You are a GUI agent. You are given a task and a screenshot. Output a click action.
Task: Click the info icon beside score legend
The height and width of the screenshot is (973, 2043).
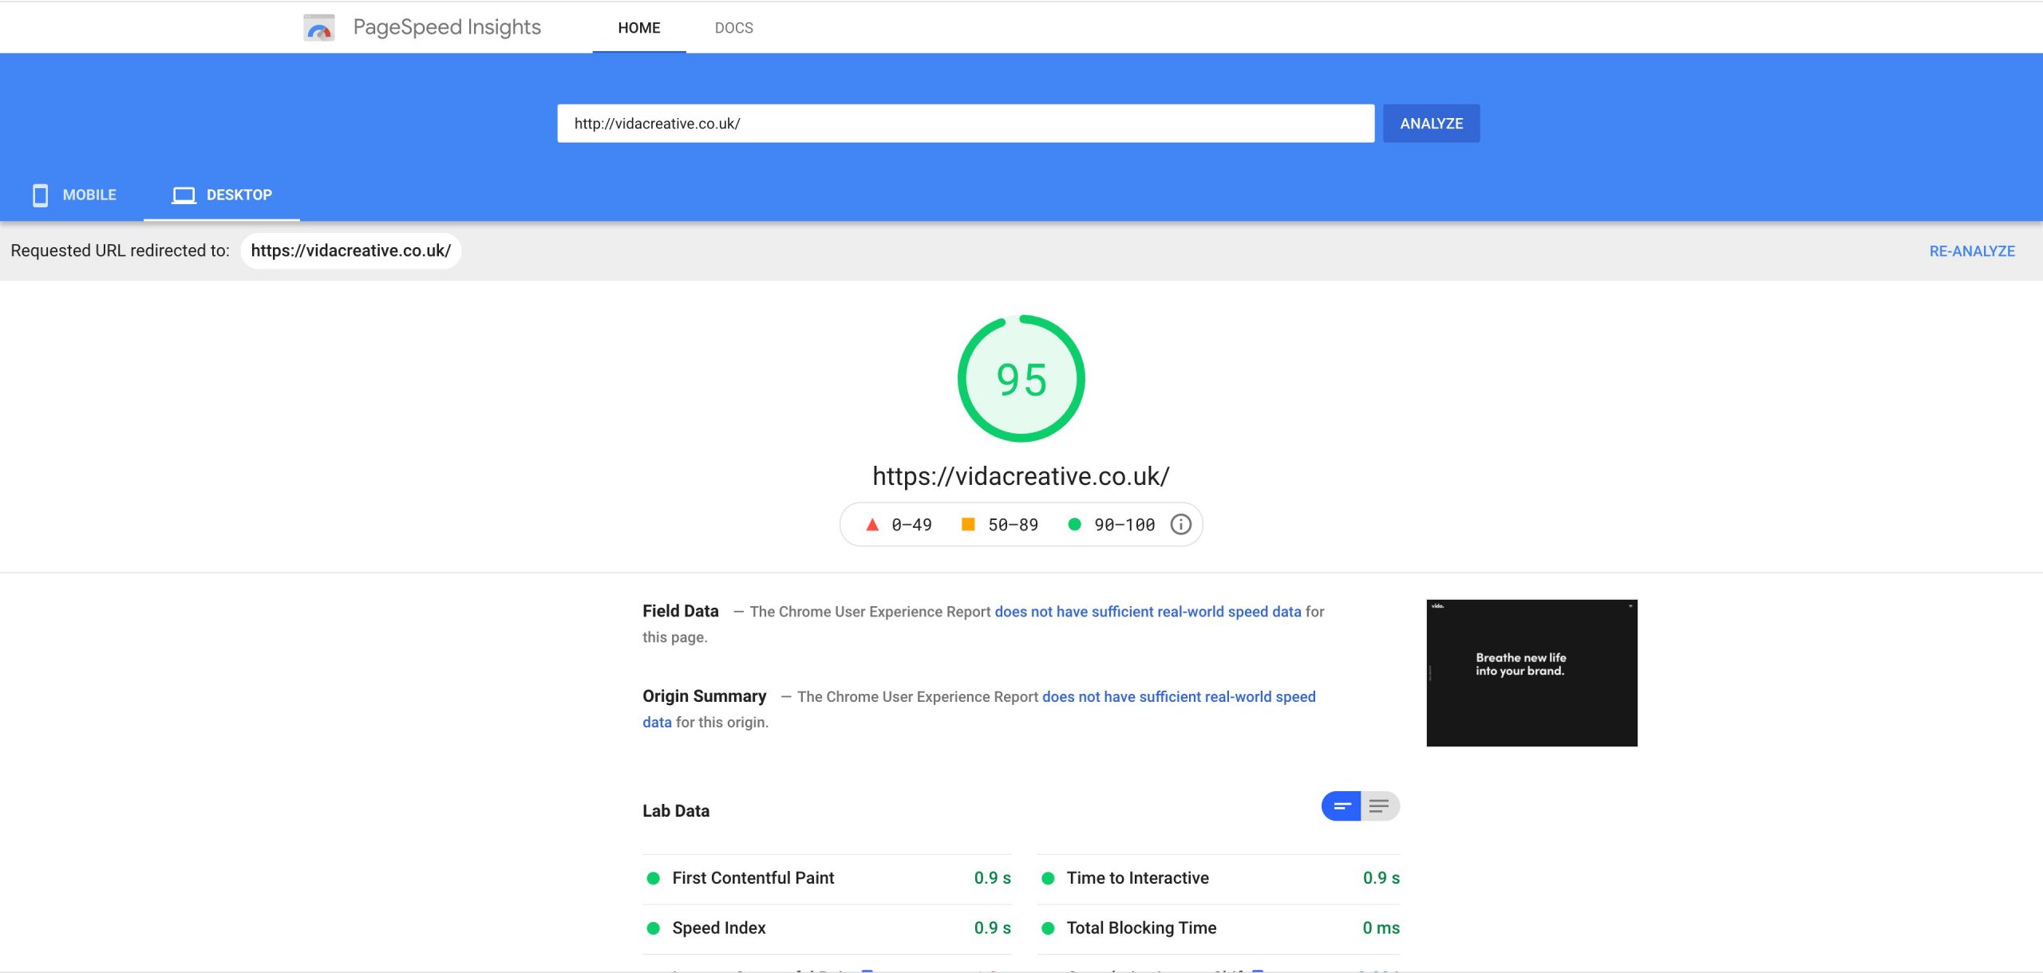point(1180,524)
